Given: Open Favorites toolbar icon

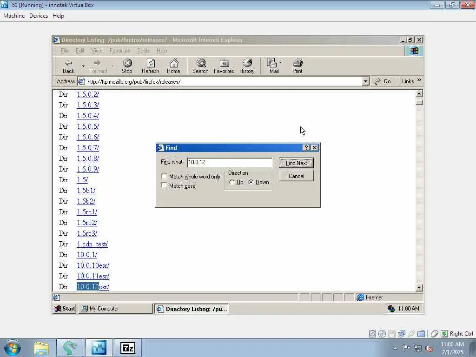Looking at the screenshot, I should (x=224, y=66).
